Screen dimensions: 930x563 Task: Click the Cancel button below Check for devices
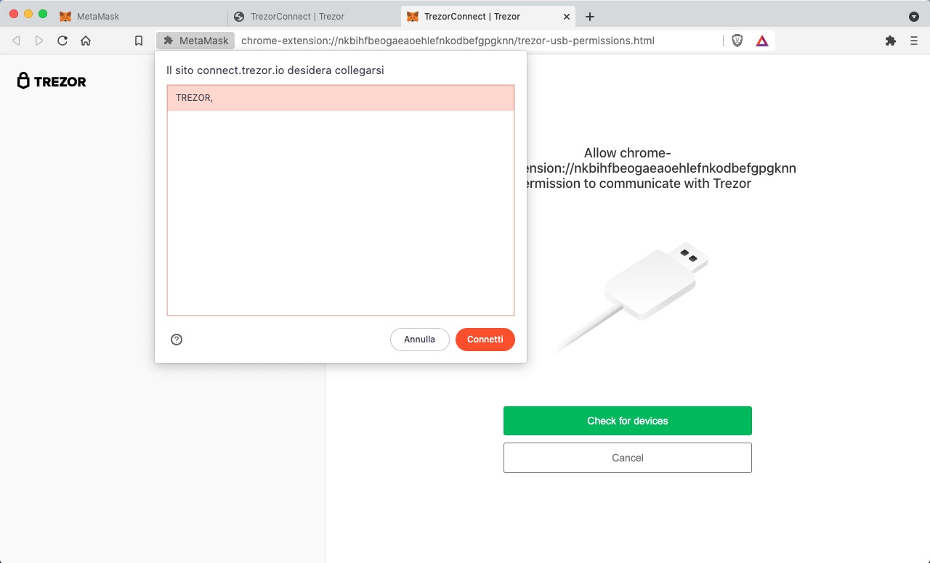click(628, 458)
